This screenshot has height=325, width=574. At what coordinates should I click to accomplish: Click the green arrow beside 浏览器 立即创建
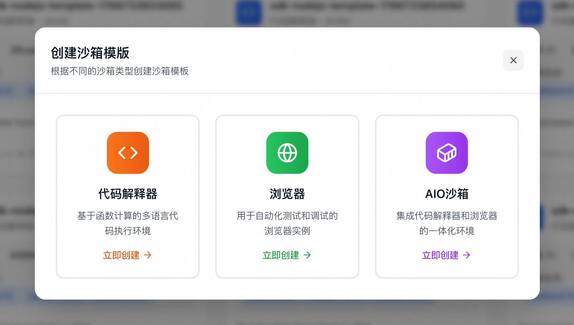[307, 255]
